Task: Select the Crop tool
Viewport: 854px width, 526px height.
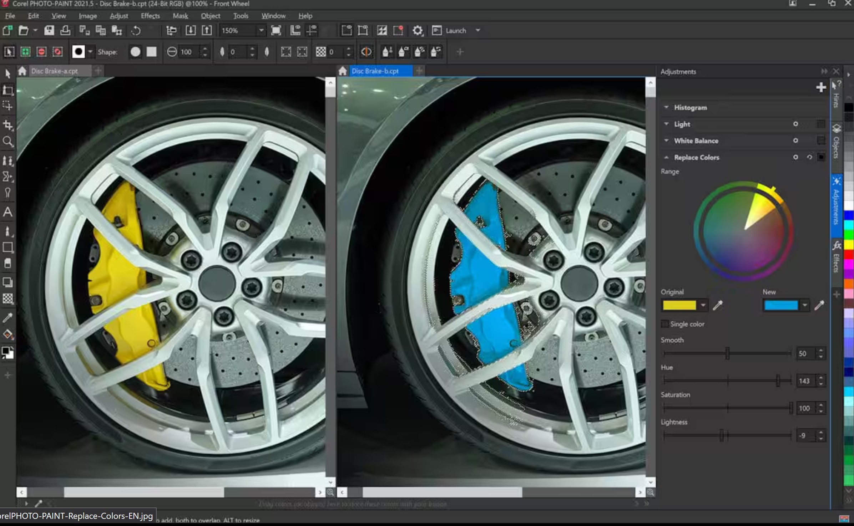Action: point(7,125)
